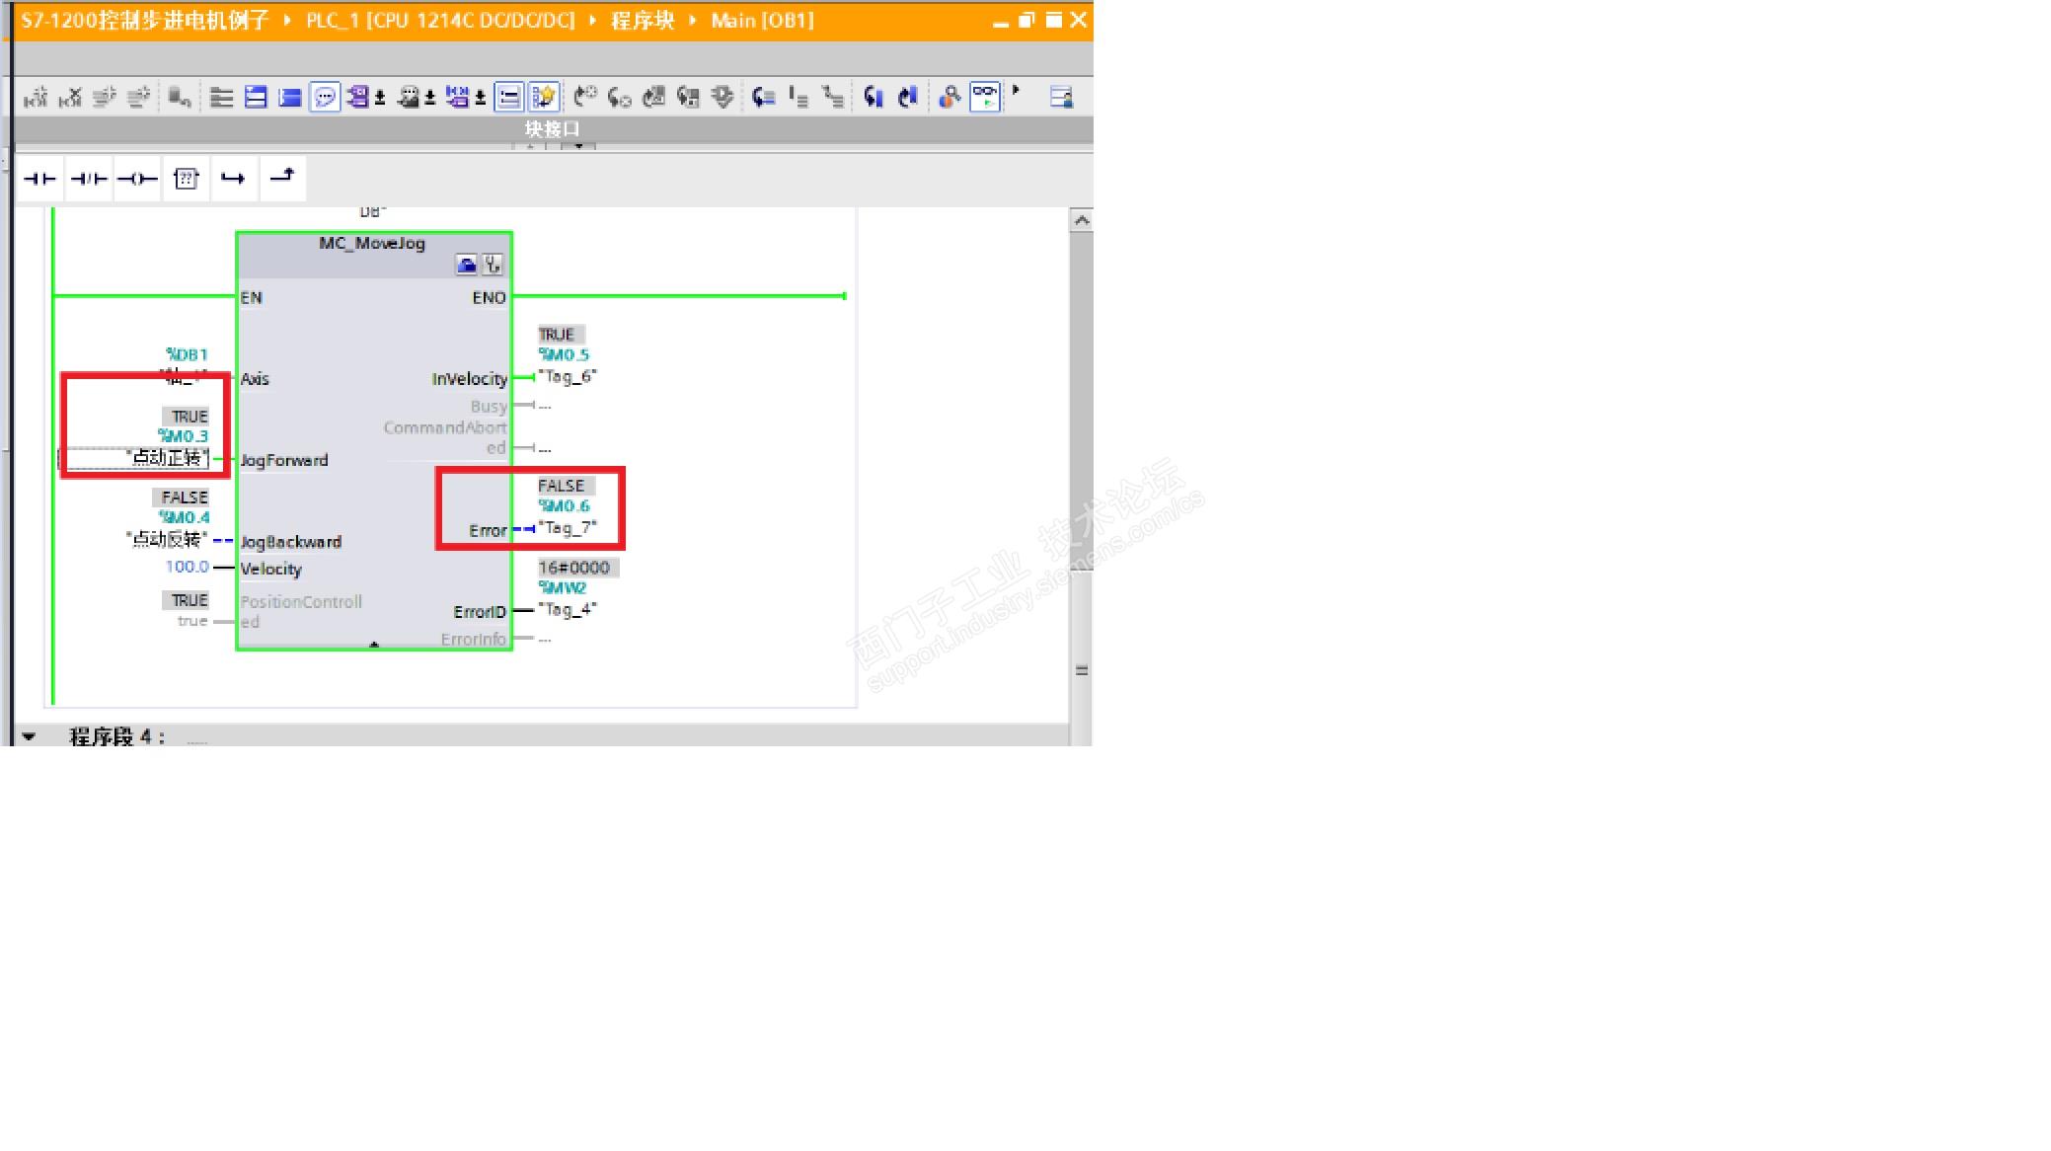Click the open branch icon
Screen dimensions: 2051x1151
point(233,179)
